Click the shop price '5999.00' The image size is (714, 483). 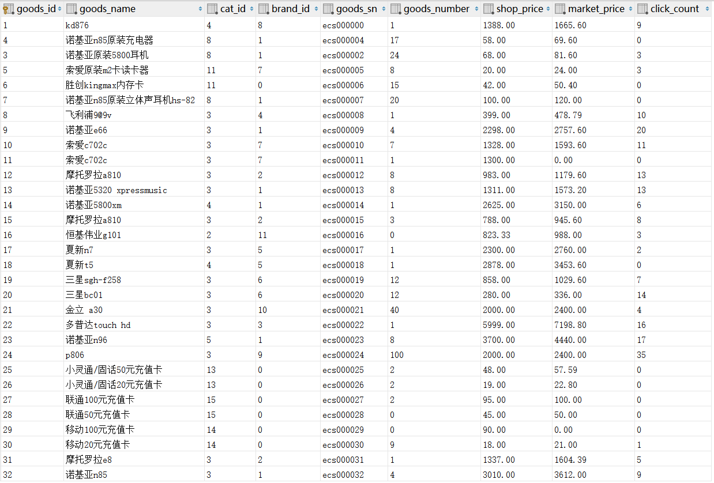[499, 325]
